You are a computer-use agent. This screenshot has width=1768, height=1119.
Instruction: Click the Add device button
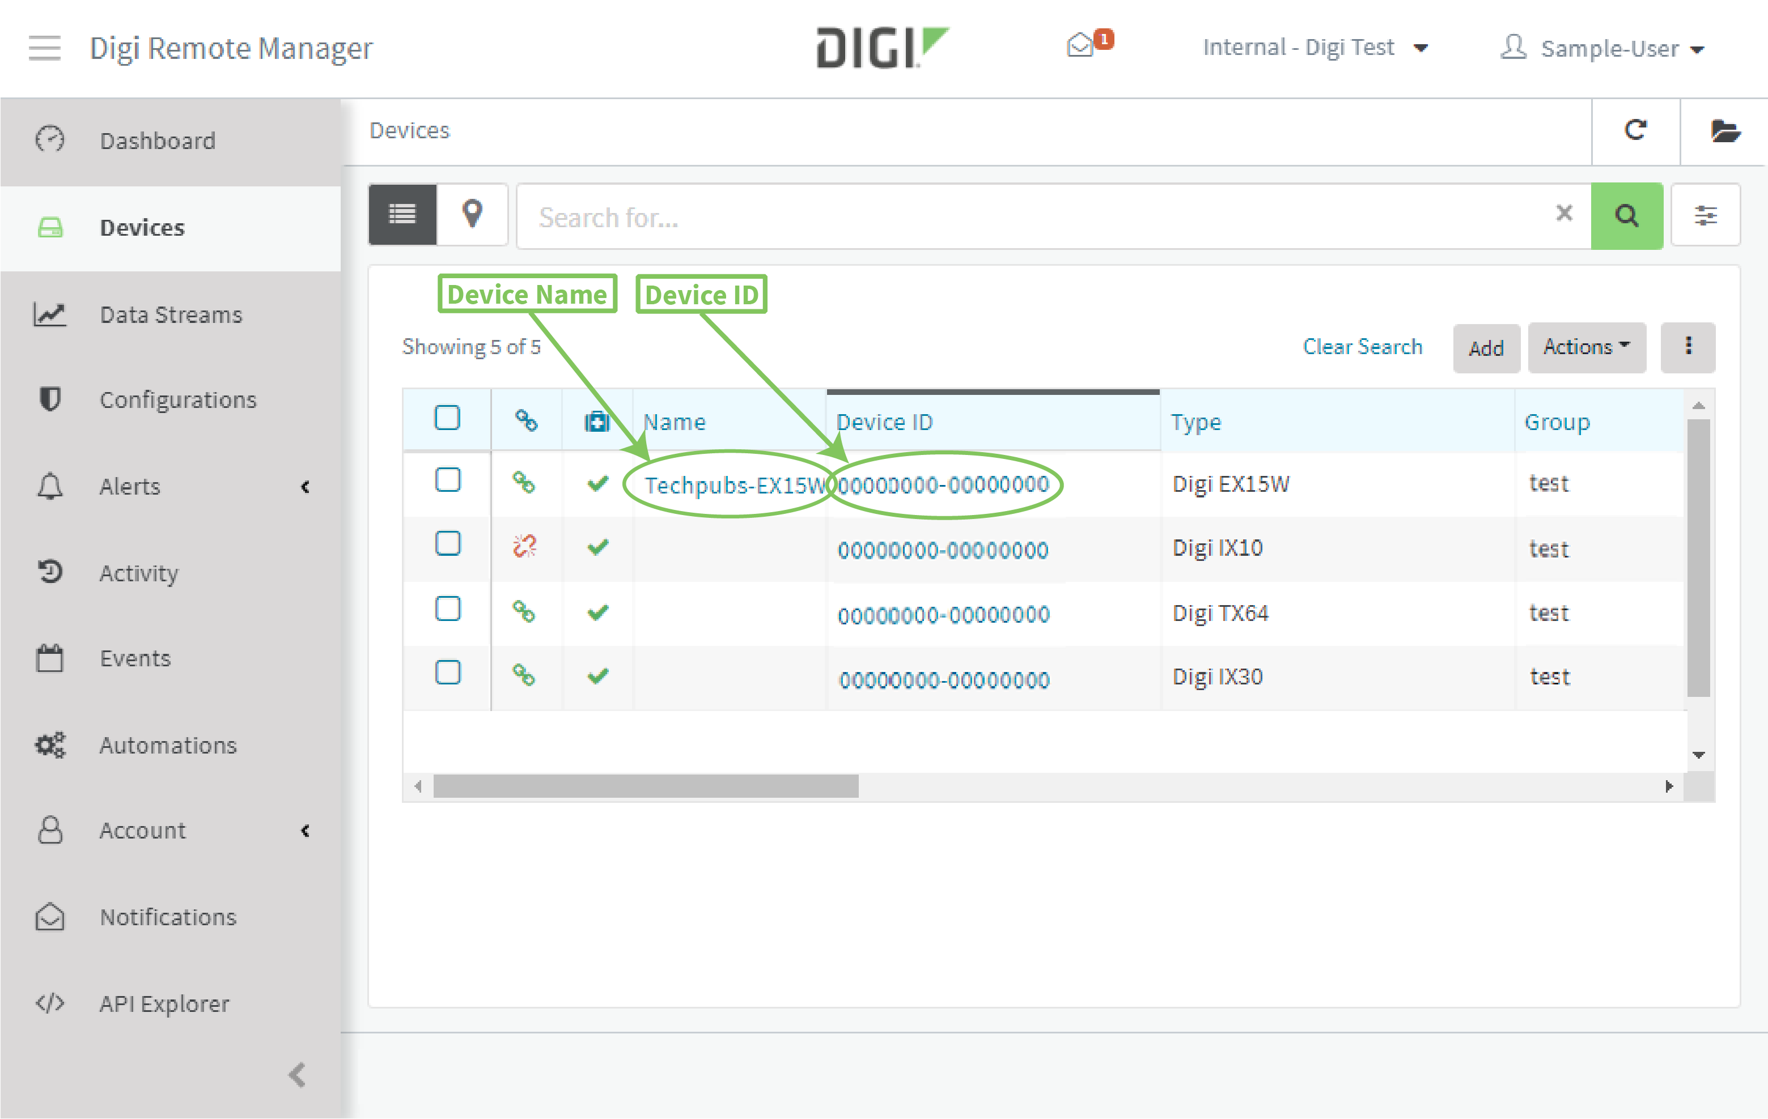pyautogui.click(x=1486, y=348)
